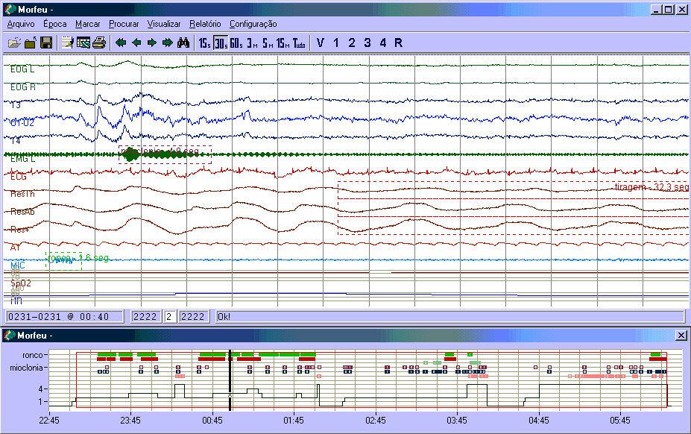Click the EMG L channel label
This screenshot has height=434, width=691.
pyautogui.click(x=22, y=159)
